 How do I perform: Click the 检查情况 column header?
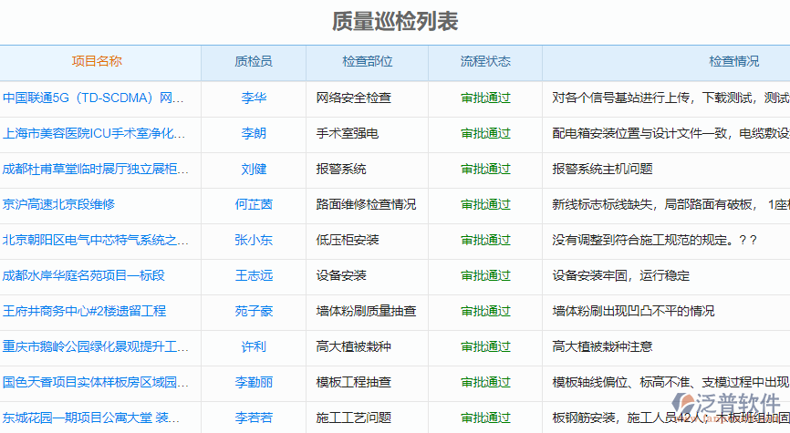click(x=733, y=62)
